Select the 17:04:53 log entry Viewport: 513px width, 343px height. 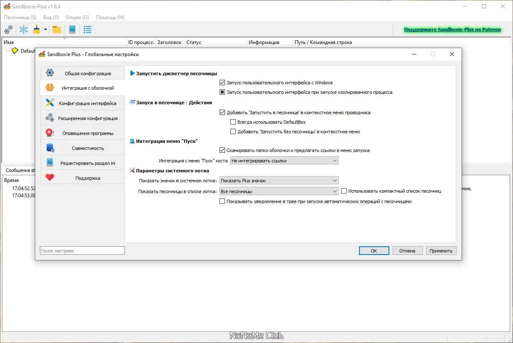pos(24,196)
